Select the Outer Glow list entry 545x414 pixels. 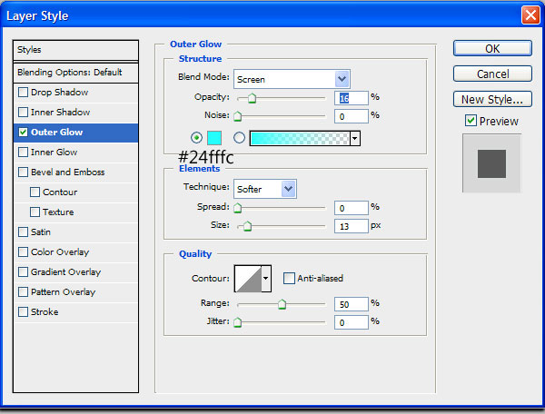(x=75, y=133)
